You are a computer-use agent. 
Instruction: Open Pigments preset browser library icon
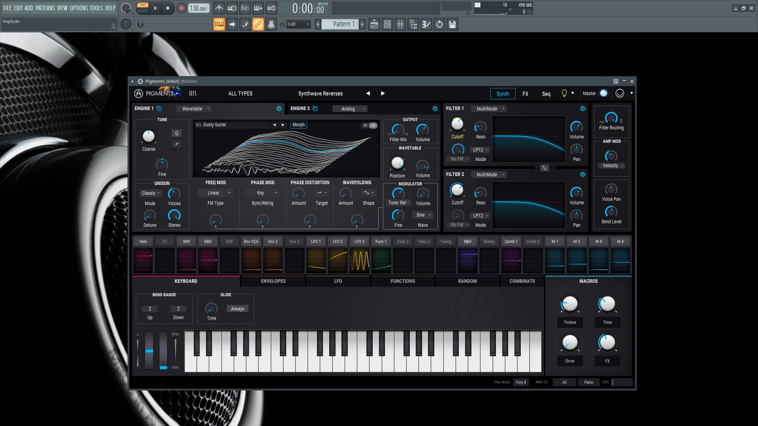193,93
